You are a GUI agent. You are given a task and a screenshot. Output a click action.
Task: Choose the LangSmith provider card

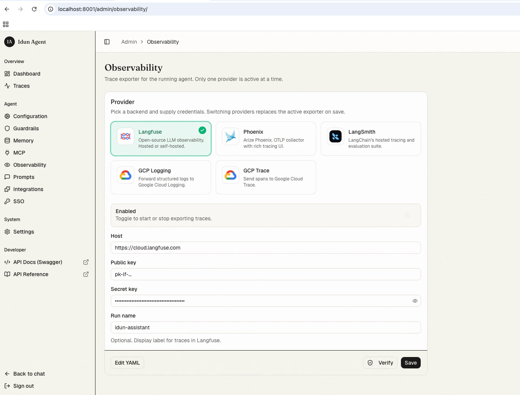point(371,139)
